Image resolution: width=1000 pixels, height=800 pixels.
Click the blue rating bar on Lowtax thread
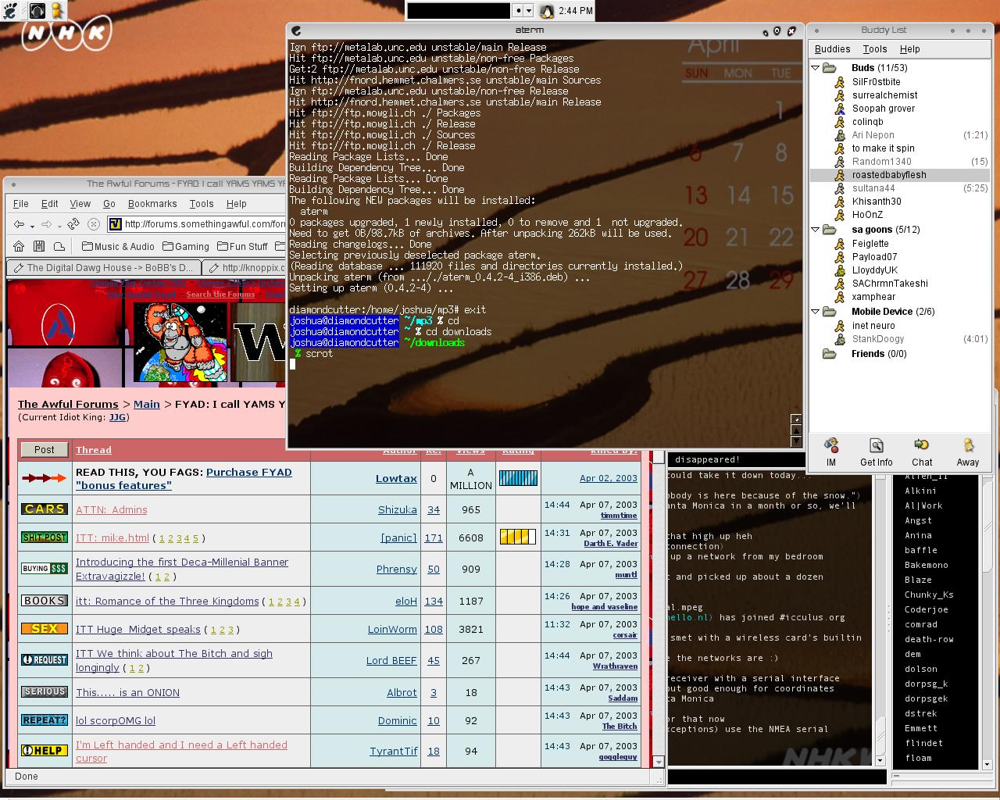pyautogui.click(x=518, y=478)
